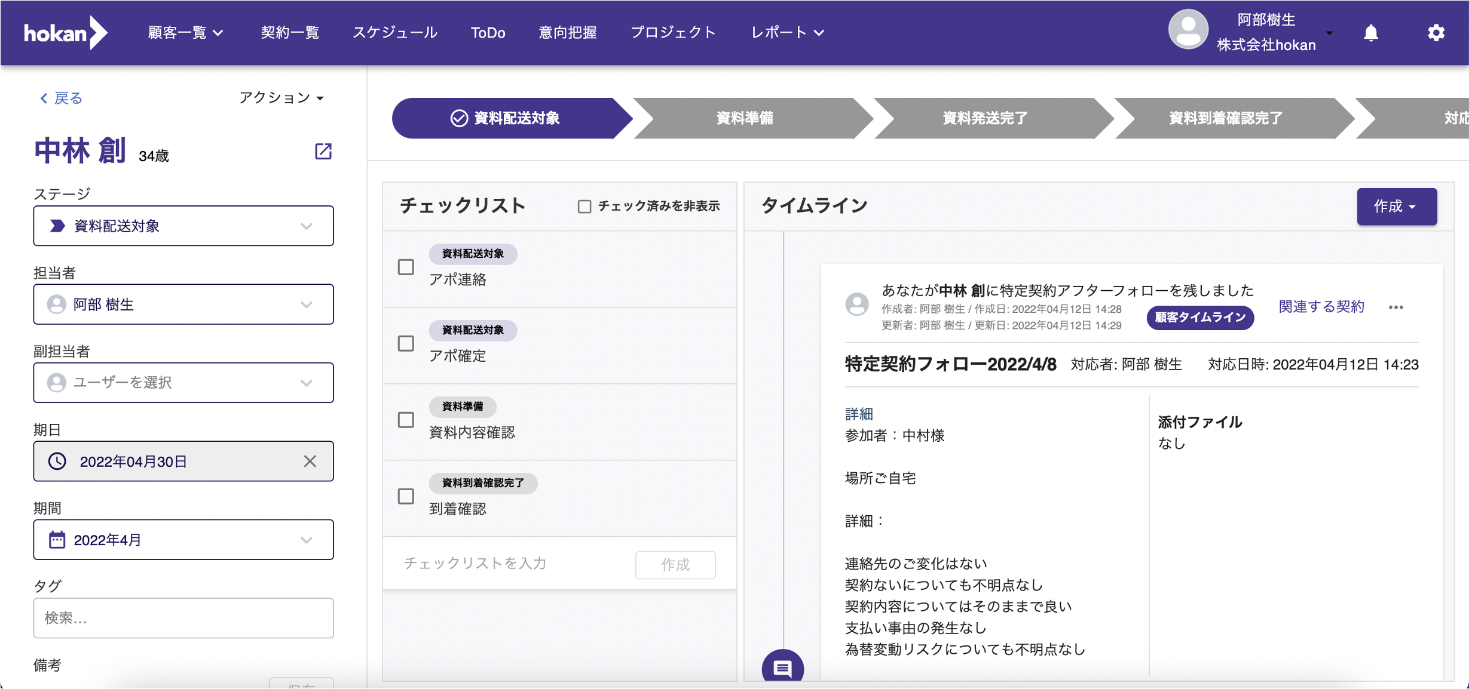Image resolution: width=1469 pixels, height=689 pixels.
Task: Clear the 期日 date with X icon
Action: [x=310, y=461]
